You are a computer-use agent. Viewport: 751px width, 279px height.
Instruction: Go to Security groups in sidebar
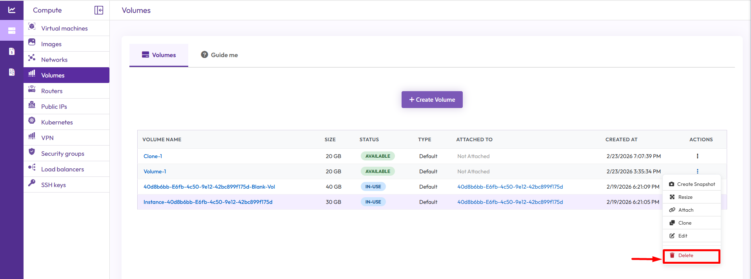[62, 154]
